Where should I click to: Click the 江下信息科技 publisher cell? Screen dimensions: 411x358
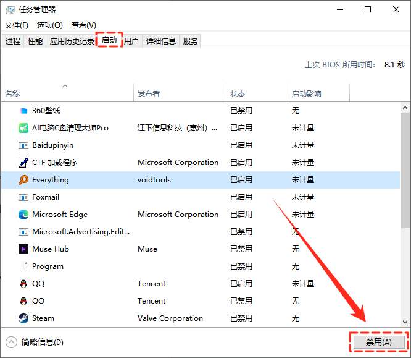(178, 128)
